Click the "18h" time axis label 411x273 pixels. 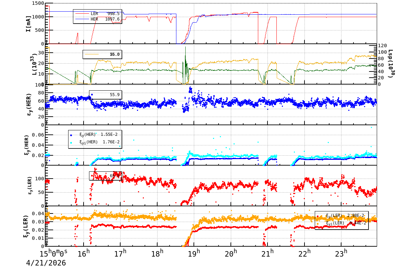pos(157,253)
